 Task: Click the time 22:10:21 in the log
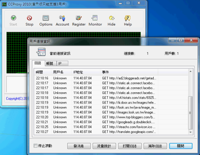click(42, 122)
